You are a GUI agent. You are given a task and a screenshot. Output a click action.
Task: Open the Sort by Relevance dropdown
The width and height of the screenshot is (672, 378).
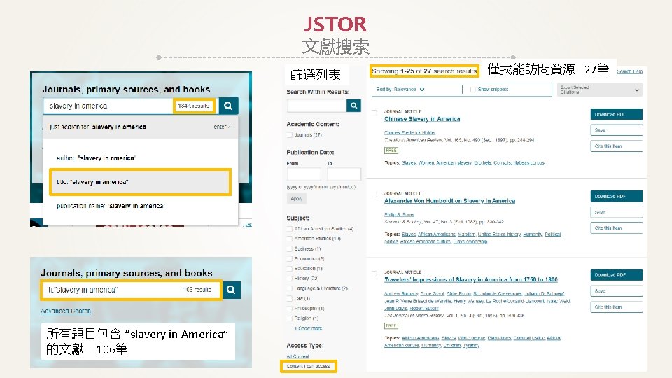[400, 89]
